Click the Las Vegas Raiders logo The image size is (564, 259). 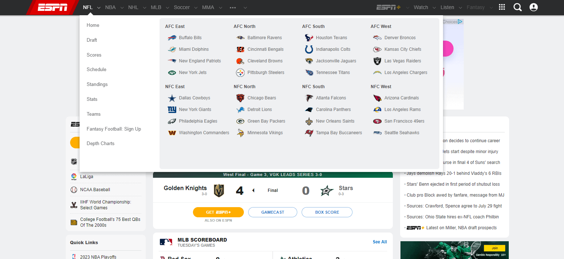[377, 61]
